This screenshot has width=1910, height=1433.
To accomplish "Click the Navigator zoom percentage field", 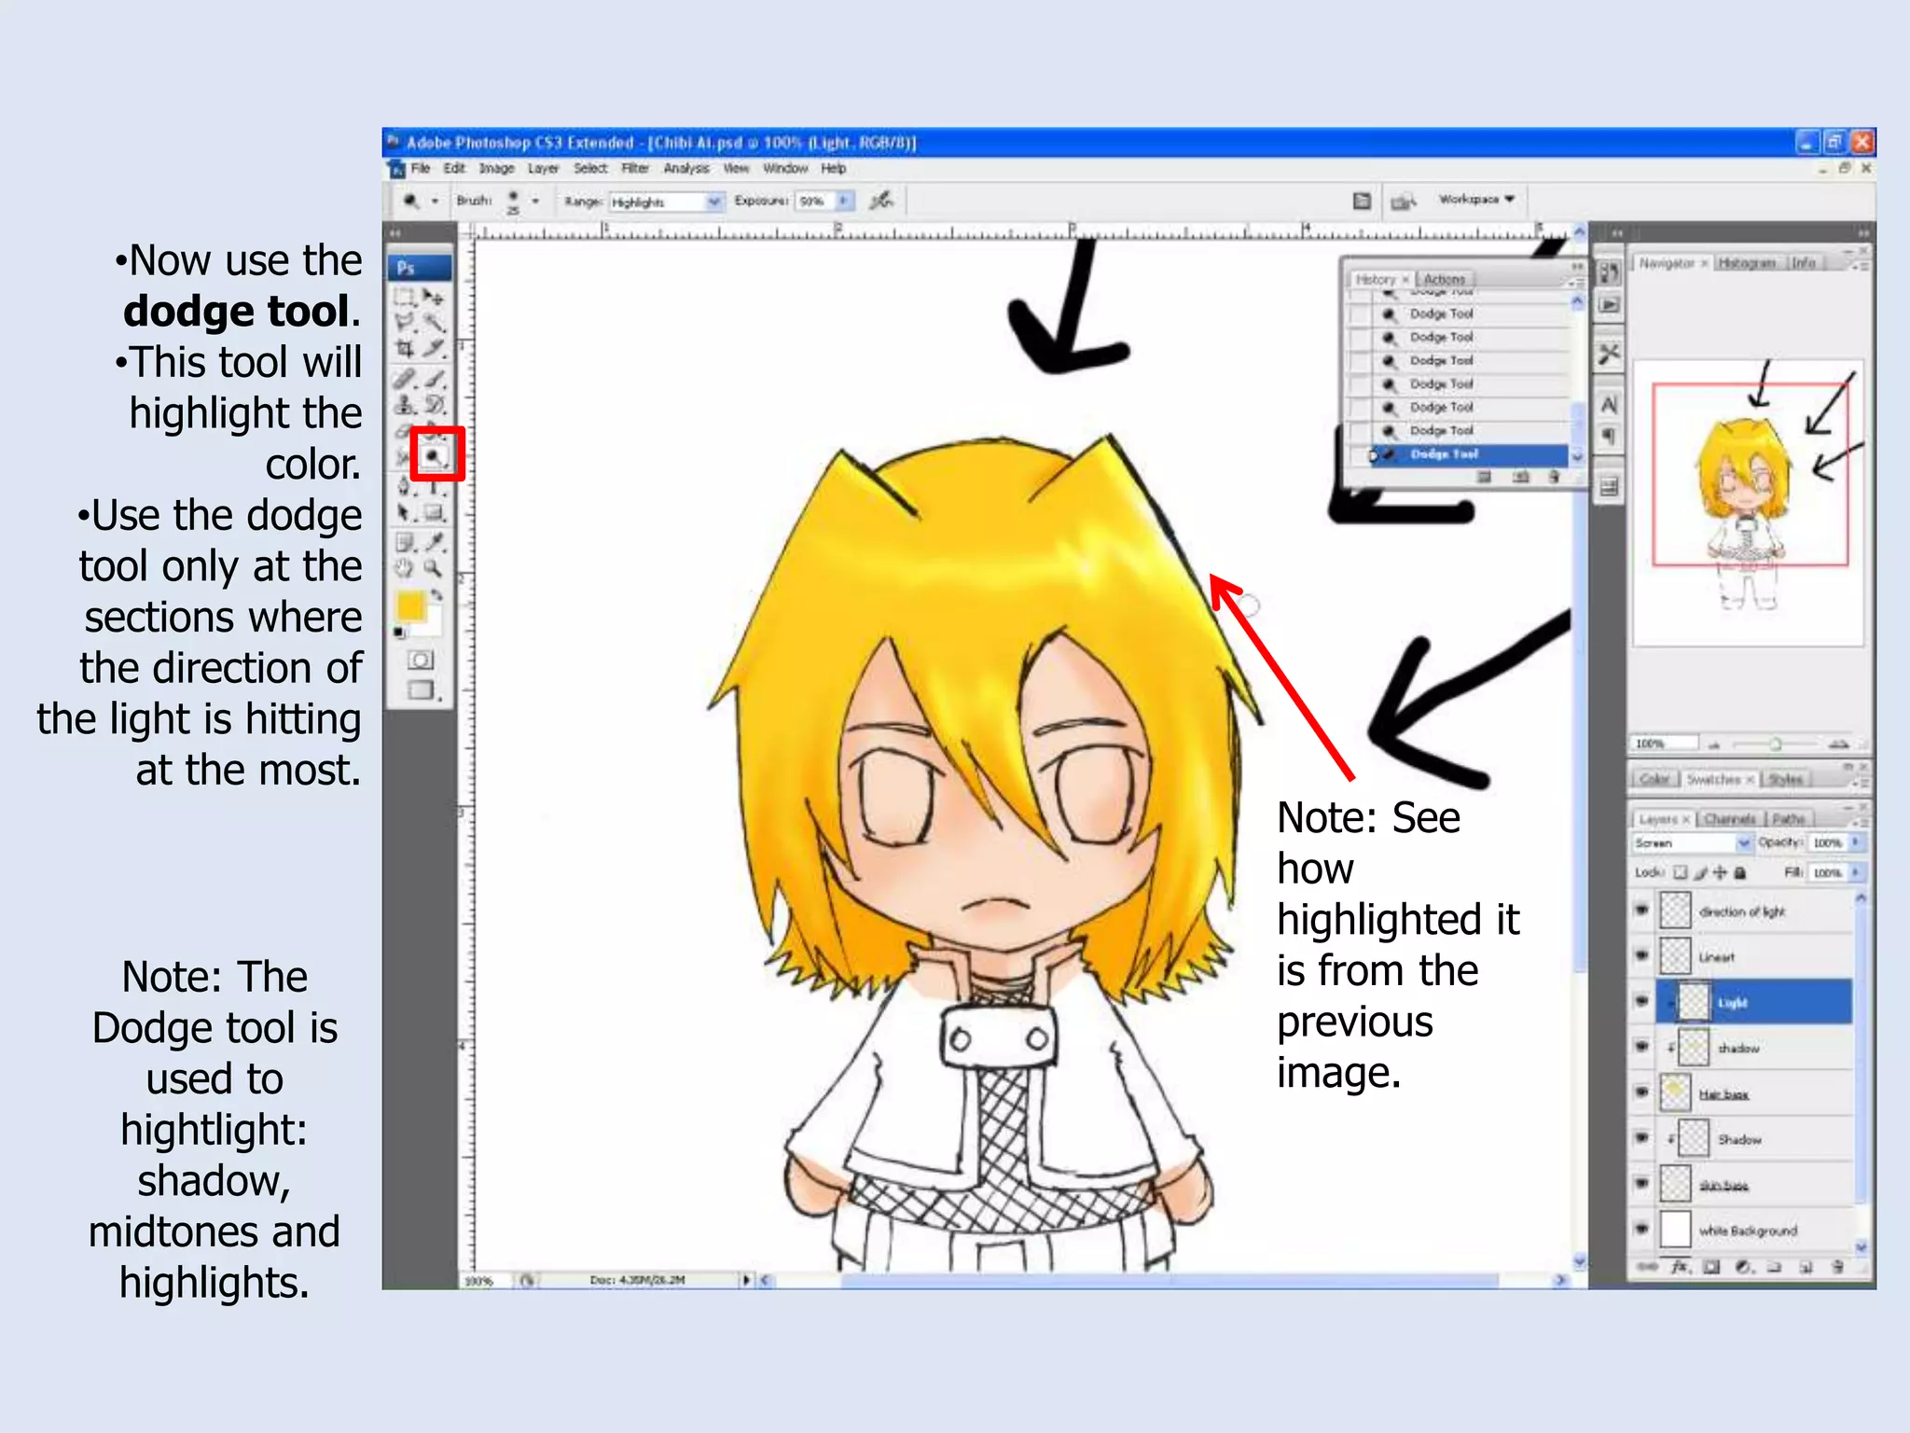I will point(1664,744).
